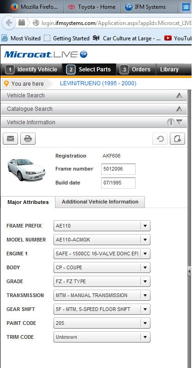
Task: Select step 2 Select Parts
Action: coord(89,70)
